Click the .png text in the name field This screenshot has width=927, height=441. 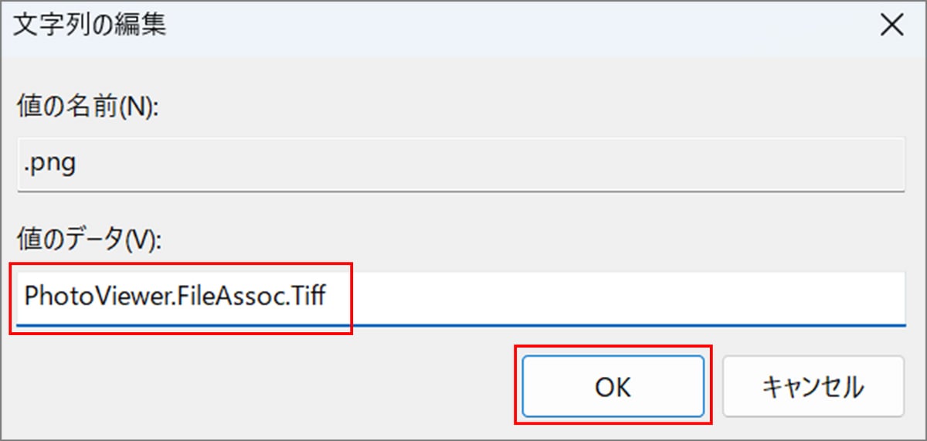49,165
